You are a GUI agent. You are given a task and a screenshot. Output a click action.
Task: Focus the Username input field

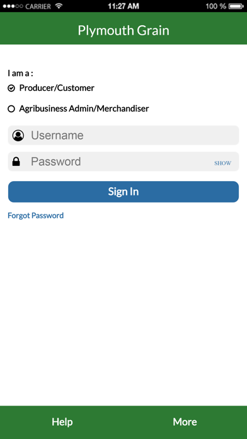tap(123, 136)
